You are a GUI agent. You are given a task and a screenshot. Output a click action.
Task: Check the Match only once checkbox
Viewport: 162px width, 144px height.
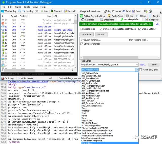(140, 70)
